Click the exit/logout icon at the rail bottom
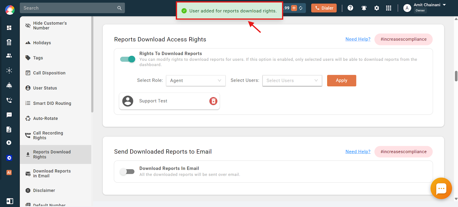The height and width of the screenshot is (207, 458). 10,201
